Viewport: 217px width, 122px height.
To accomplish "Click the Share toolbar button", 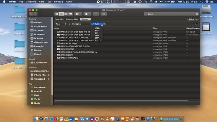I will tap(96, 14).
